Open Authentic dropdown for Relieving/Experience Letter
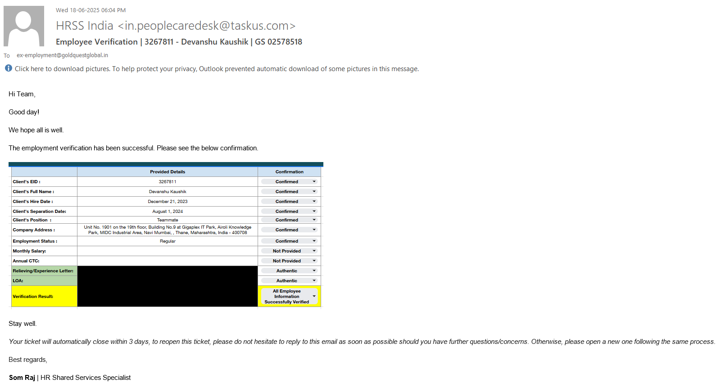 [289, 271]
